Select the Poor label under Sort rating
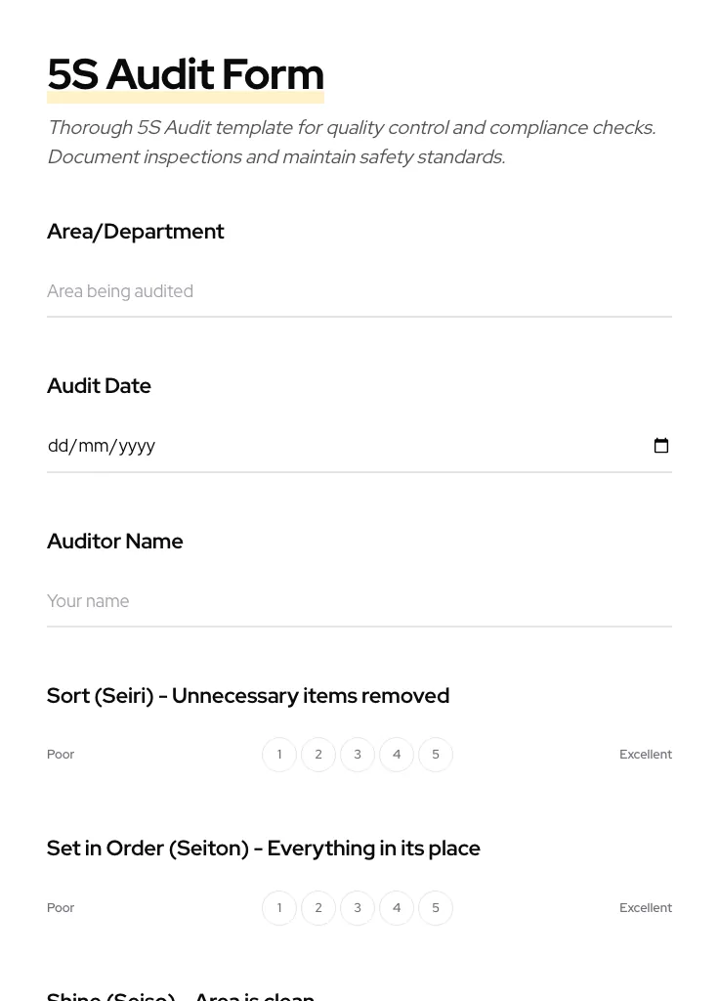 coord(61,754)
